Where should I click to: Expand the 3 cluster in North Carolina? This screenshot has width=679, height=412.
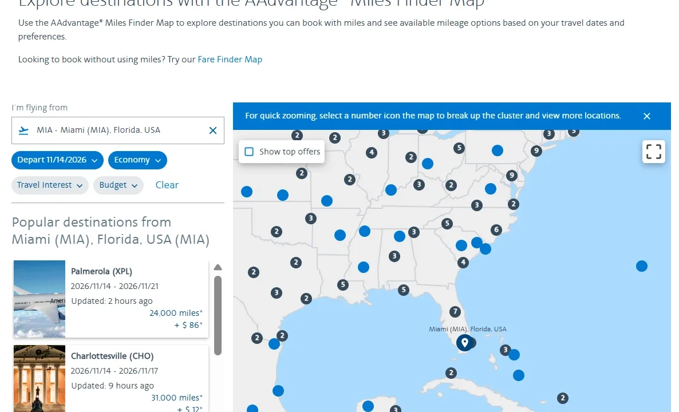click(x=476, y=205)
